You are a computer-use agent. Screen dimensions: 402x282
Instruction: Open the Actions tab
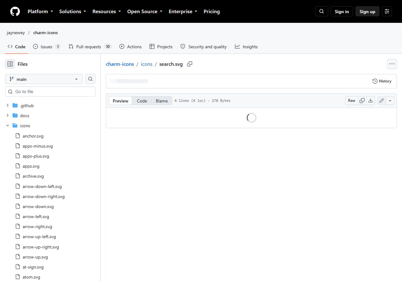[x=131, y=46]
